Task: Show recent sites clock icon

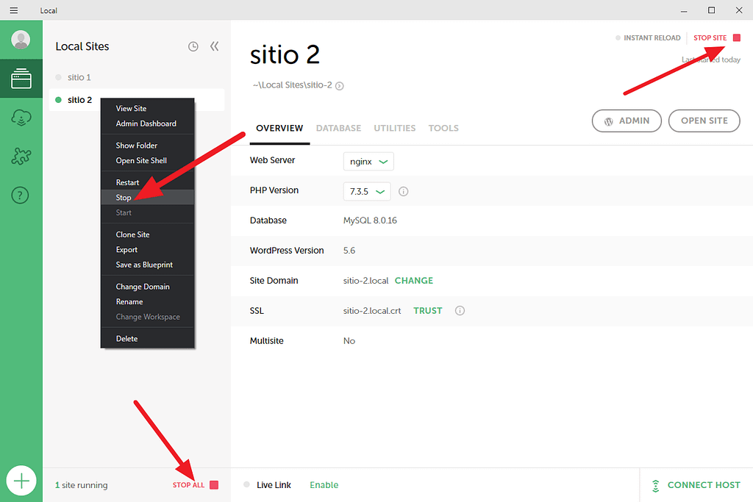Action: click(x=193, y=46)
